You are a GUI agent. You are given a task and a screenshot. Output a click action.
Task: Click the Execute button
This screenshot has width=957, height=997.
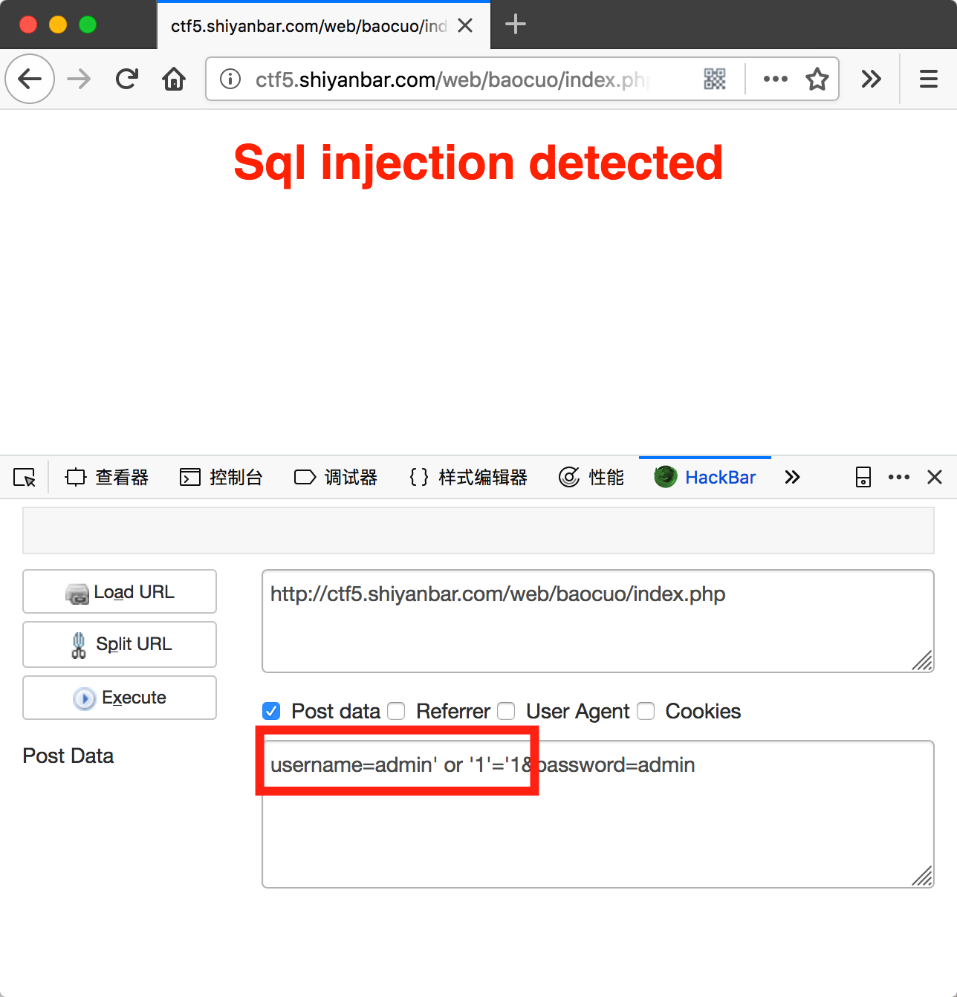pos(120,698)
